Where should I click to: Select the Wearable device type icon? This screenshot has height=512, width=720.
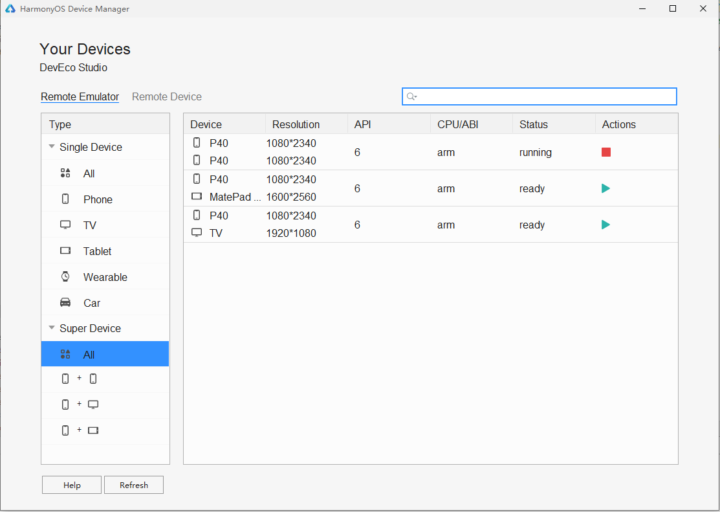(65, 276)
